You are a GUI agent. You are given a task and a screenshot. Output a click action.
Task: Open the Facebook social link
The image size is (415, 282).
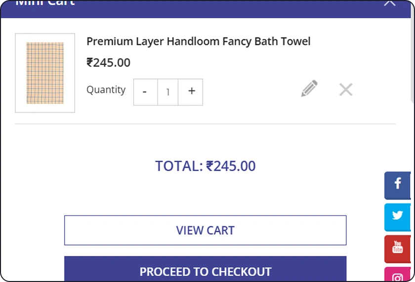click(x=397, y=185)
